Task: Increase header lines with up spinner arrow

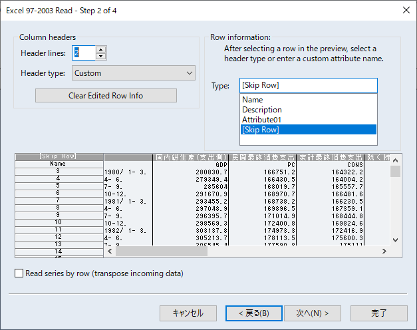Action: pyautogui.click(x=101, y=49)
